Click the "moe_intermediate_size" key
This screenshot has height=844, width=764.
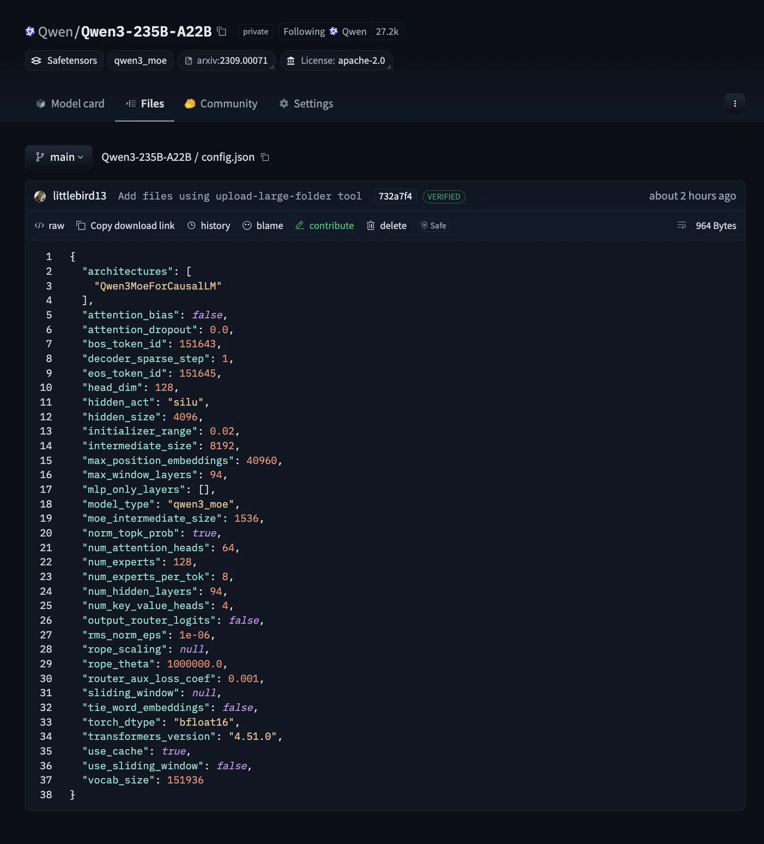[x=152, y=519]
